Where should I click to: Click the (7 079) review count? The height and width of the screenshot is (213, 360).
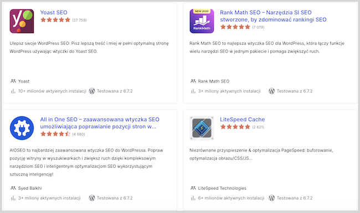click(258, 27)
